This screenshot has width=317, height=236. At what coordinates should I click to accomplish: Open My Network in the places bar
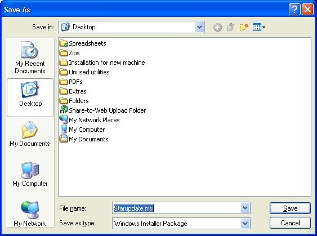tap(30, 214)
